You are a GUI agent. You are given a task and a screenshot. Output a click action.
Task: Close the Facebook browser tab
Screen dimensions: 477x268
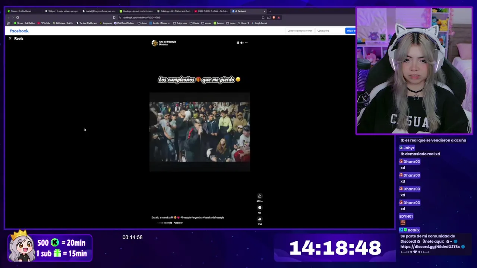(265, 11)
